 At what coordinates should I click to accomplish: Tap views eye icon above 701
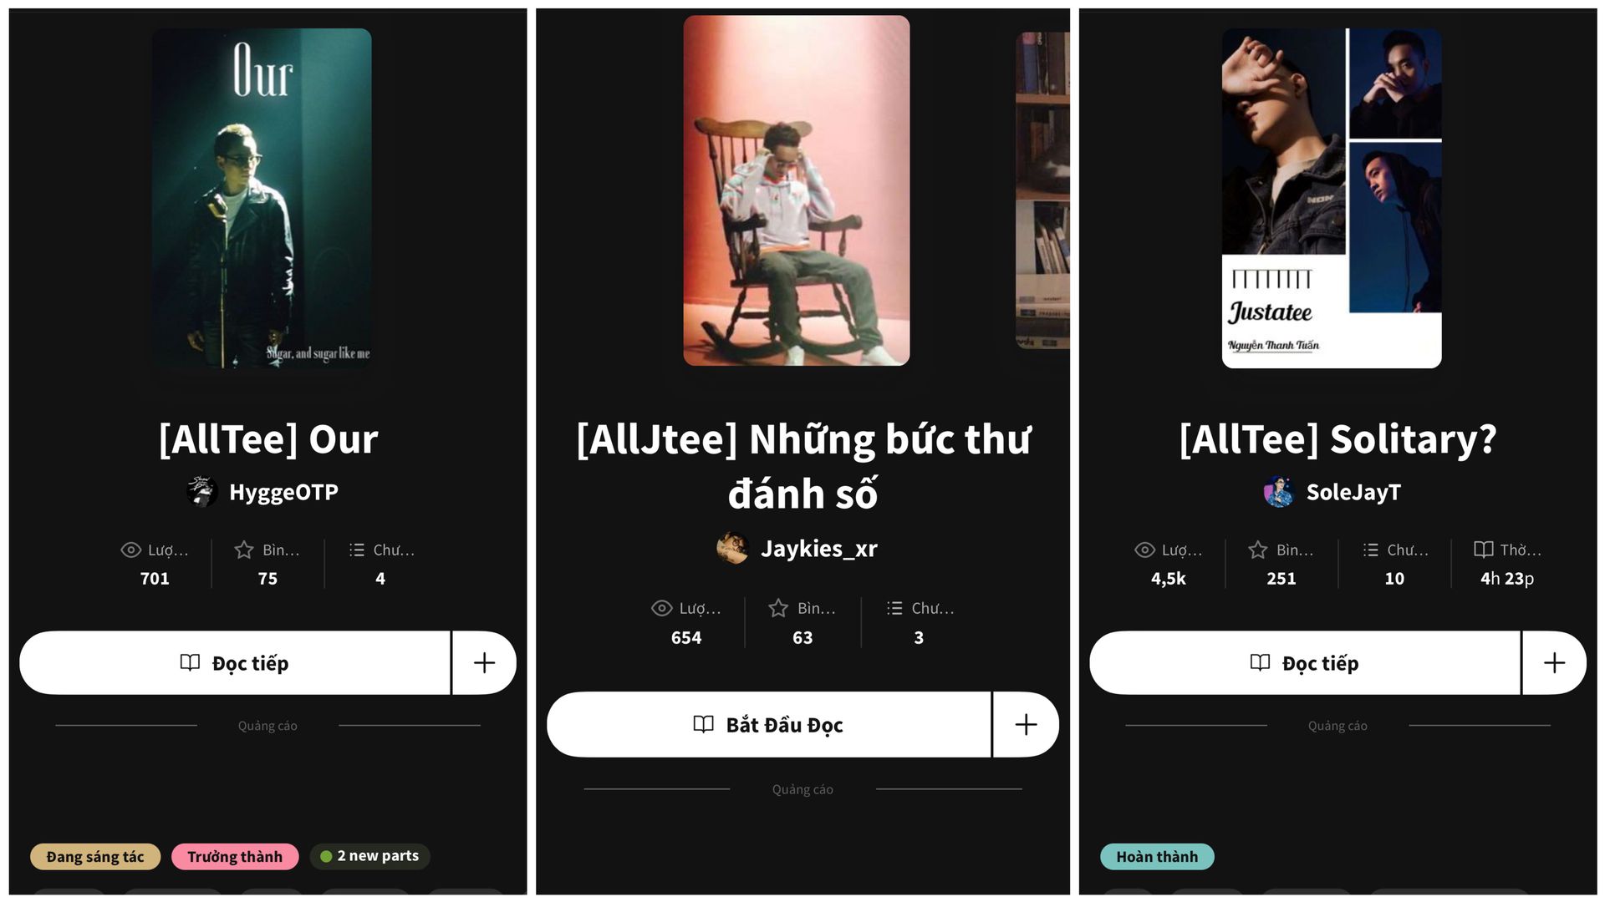pos(130,550)
